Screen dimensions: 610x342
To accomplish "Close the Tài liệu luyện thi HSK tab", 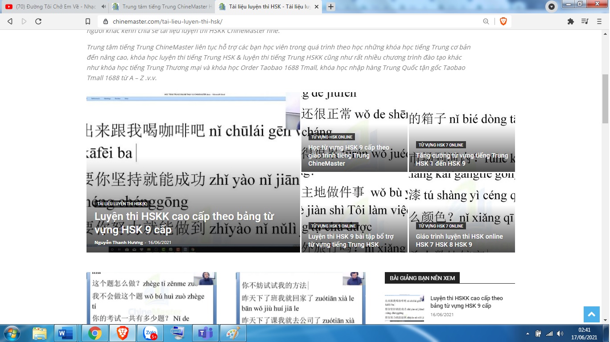I will point(317,7).
